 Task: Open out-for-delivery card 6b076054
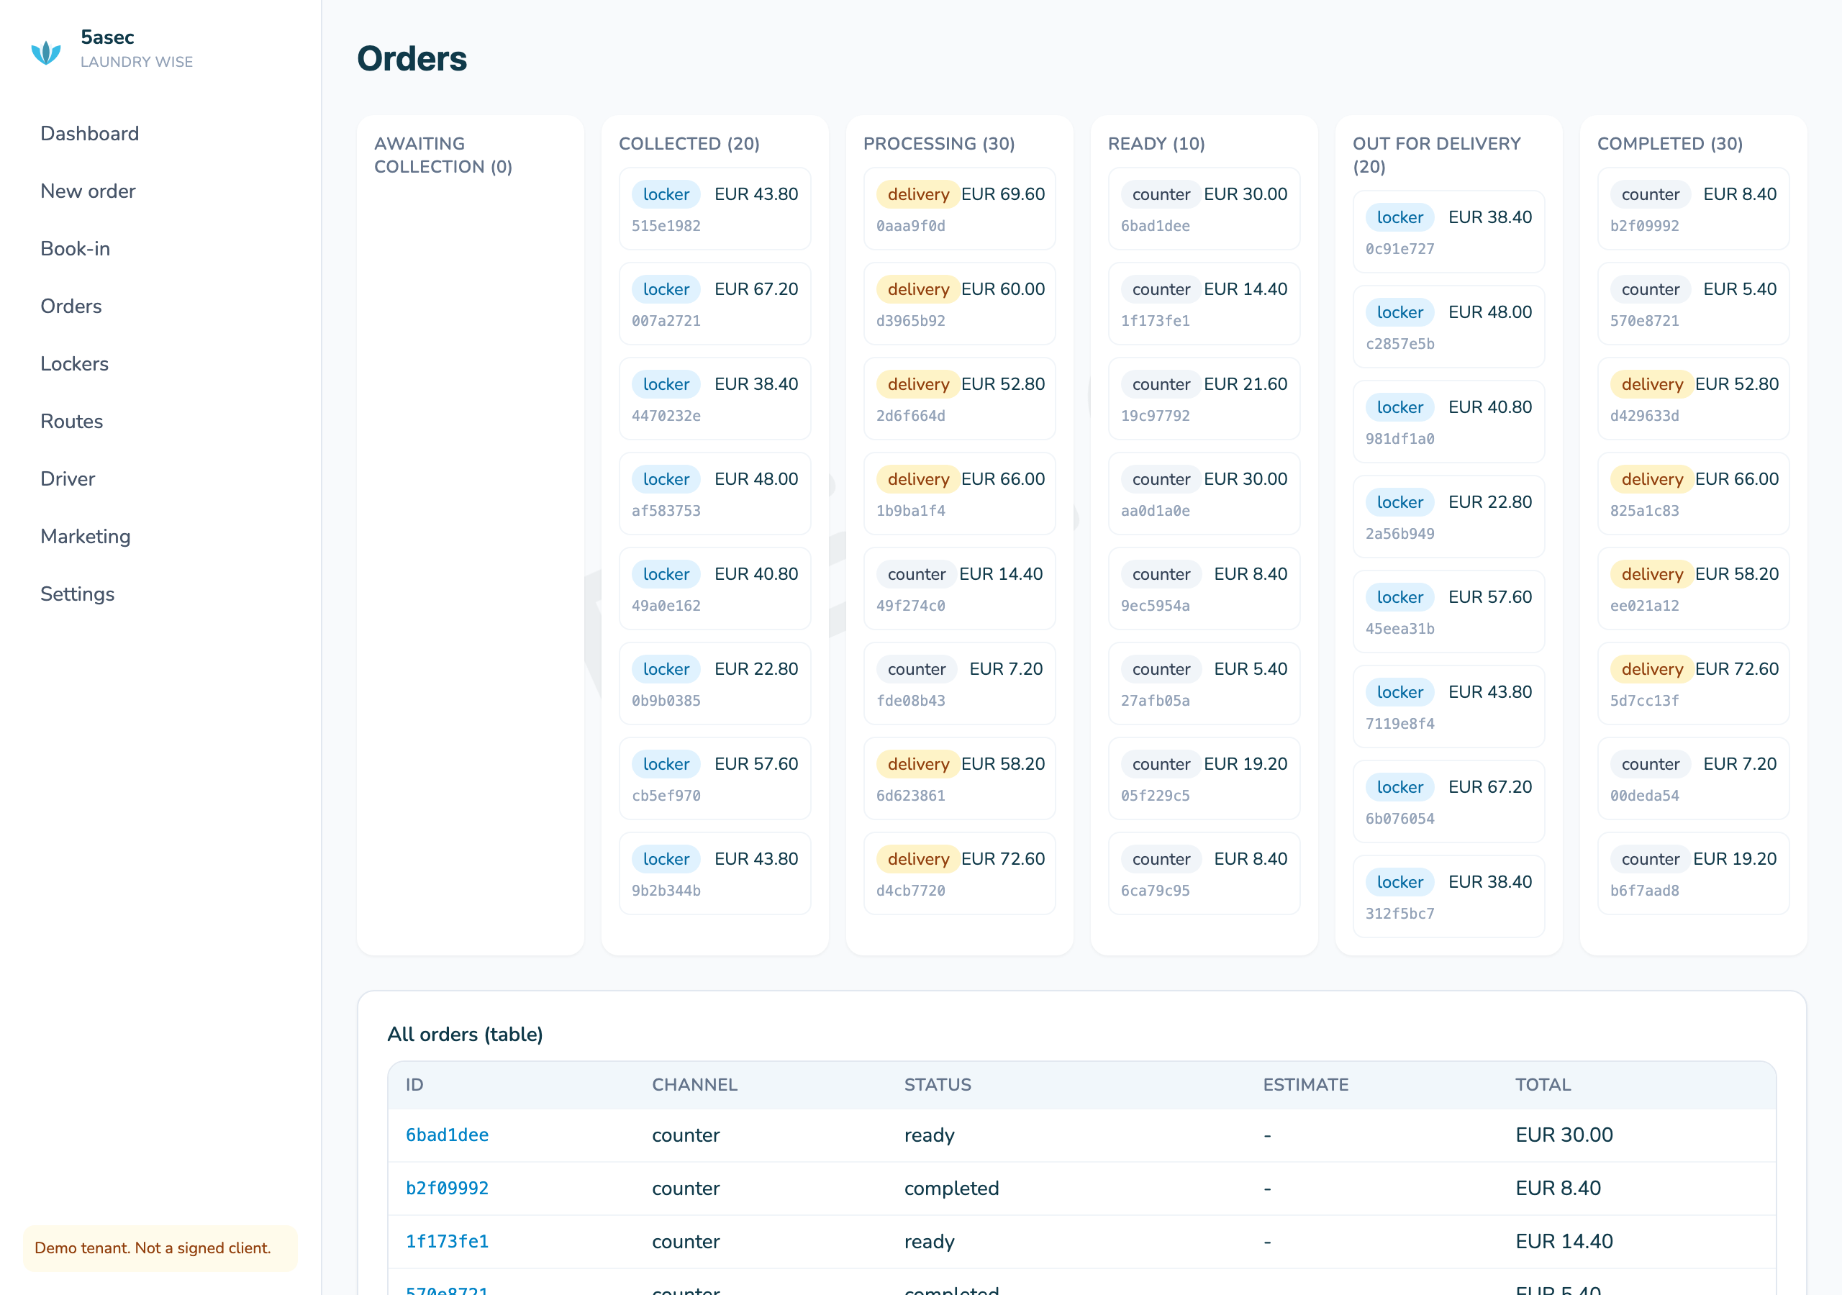(x=1449, y=801)
